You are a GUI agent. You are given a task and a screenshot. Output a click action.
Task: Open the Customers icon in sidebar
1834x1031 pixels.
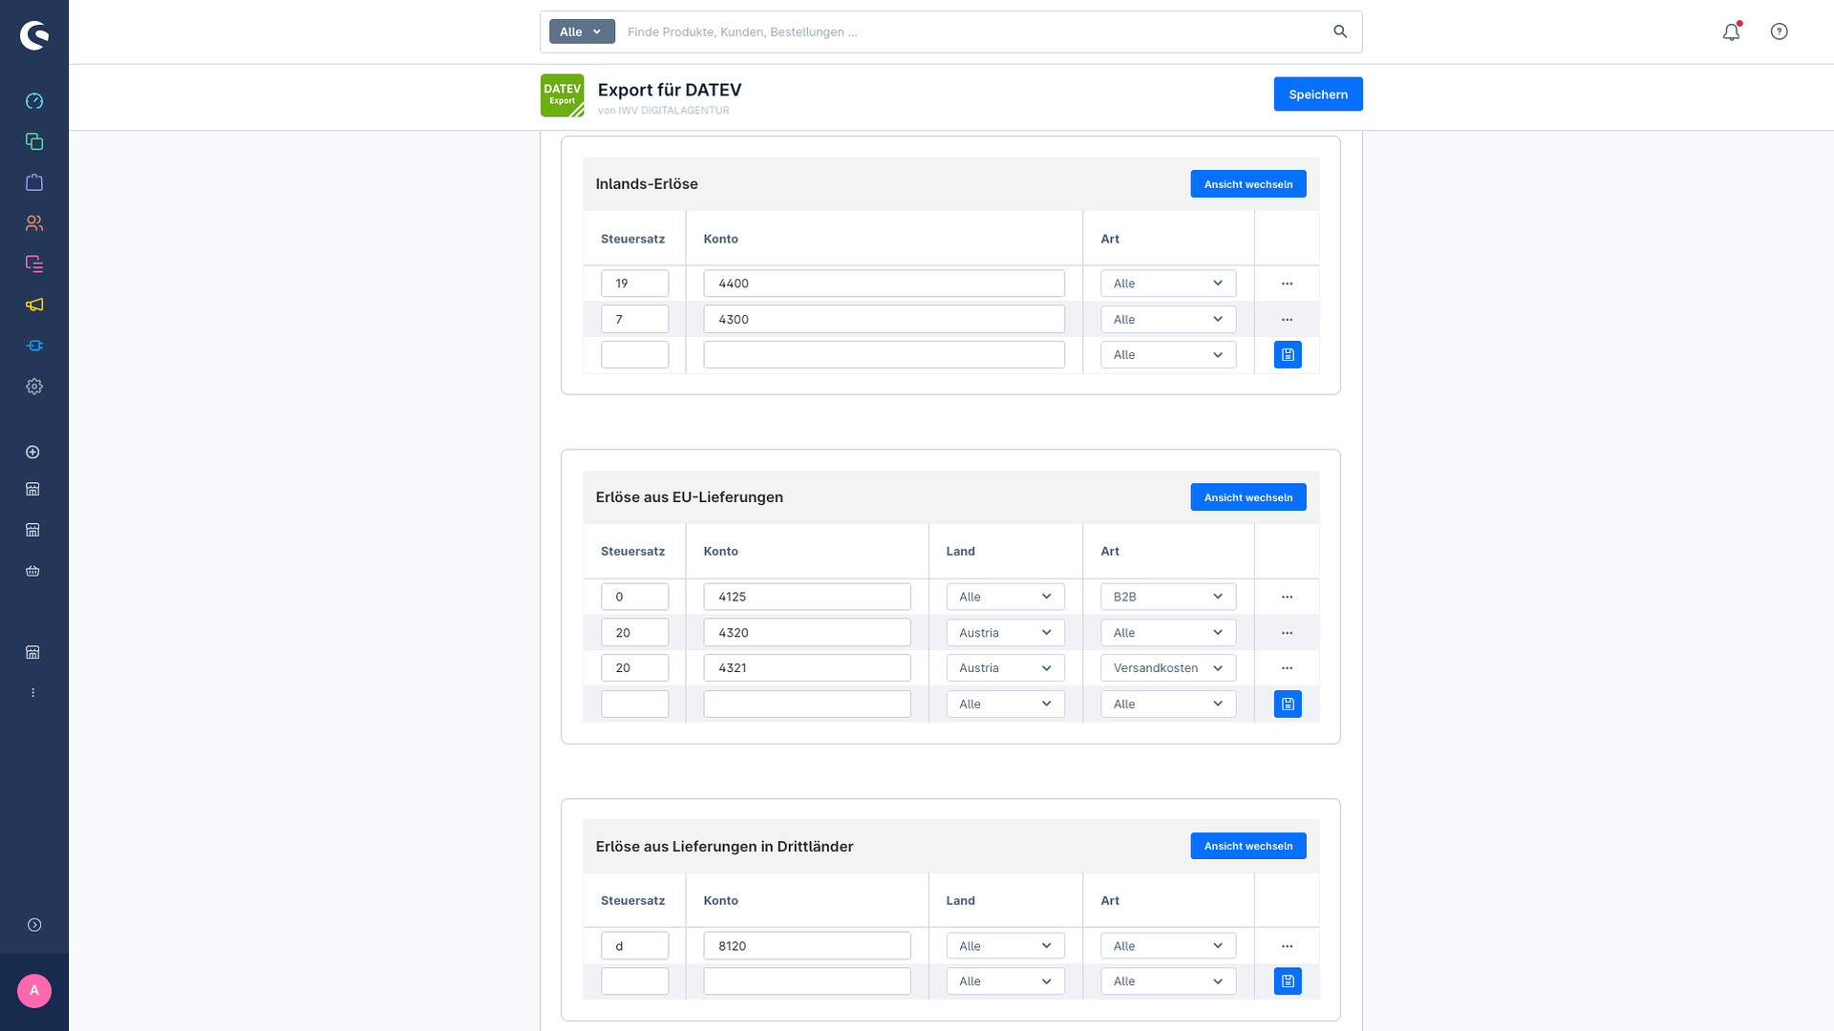[x=34, y=223]
